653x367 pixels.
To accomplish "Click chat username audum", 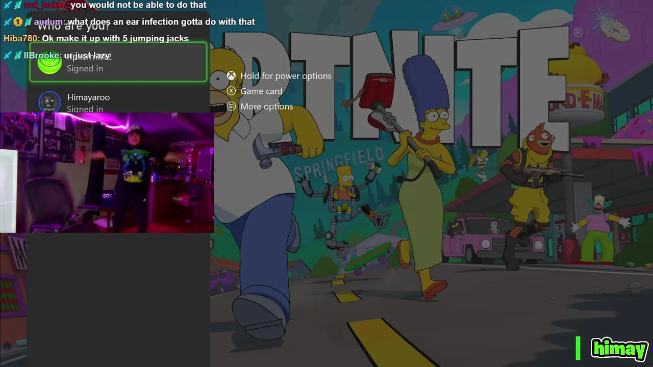I will (x=49, y=22).
